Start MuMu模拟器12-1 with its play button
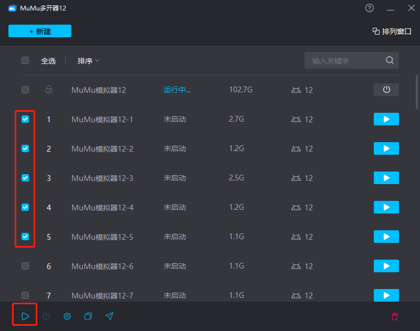This screenshot has height=331, width=420. click(386, 119)
